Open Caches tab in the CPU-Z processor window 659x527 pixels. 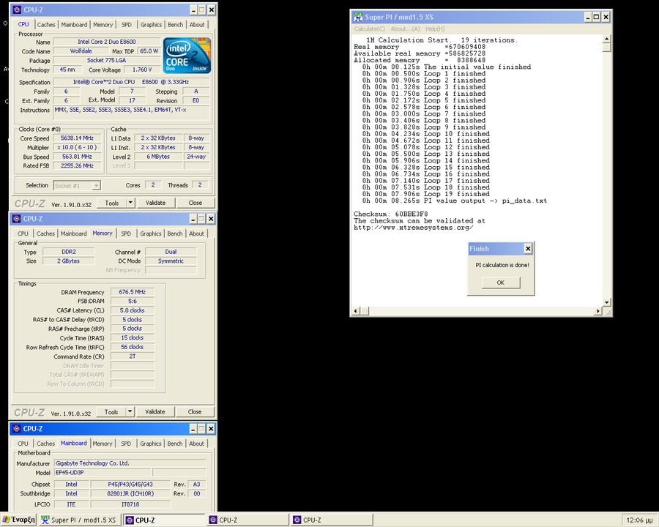point(46,25)
